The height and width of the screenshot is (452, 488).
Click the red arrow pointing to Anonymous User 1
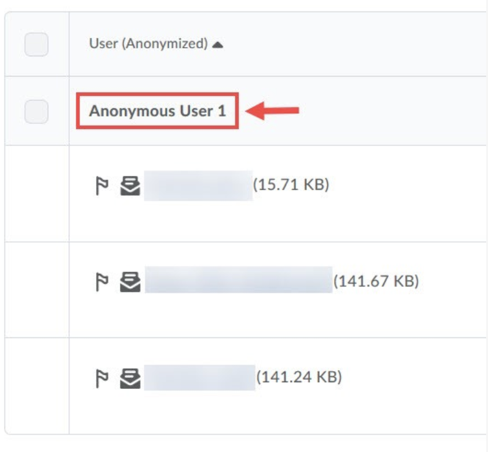tap(272, 110)
